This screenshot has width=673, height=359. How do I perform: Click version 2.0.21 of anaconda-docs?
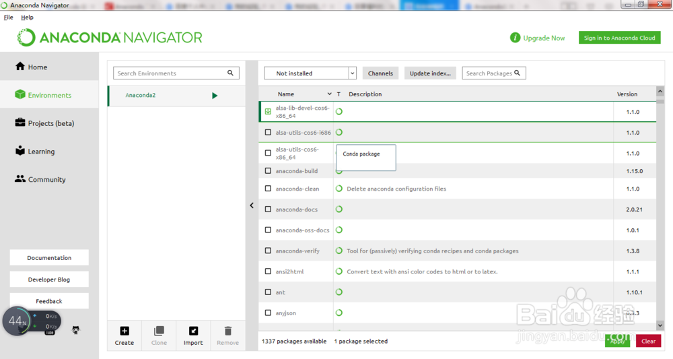click(x=634, y=209)
